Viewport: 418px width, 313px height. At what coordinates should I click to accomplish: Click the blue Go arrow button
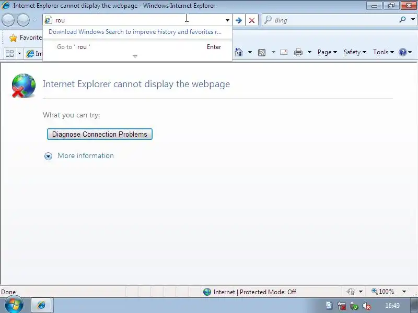click(239, 20)
